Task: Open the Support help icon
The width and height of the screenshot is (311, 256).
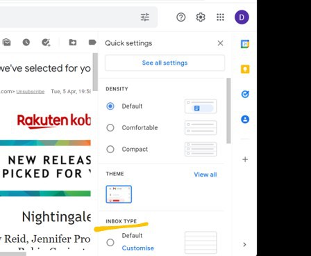Action: click(181, 17)
